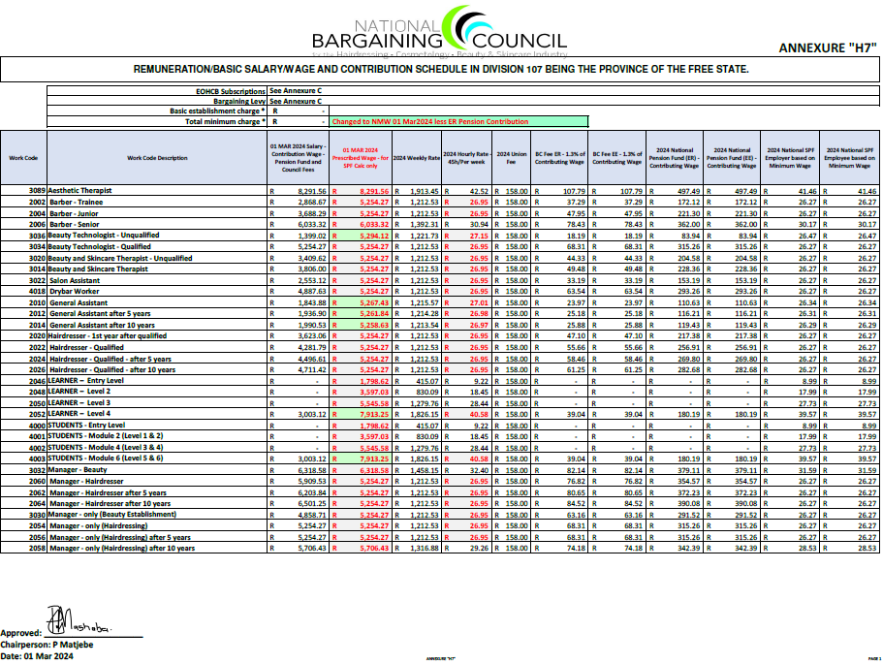
Task: Click the Drybar Worker description
Action: (74, 291)
